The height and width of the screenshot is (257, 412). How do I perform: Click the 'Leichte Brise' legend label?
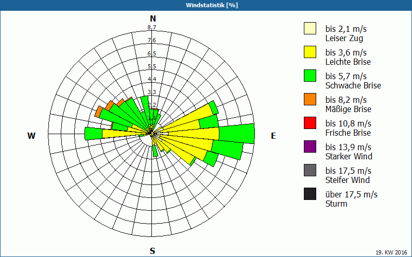point(348,62)
